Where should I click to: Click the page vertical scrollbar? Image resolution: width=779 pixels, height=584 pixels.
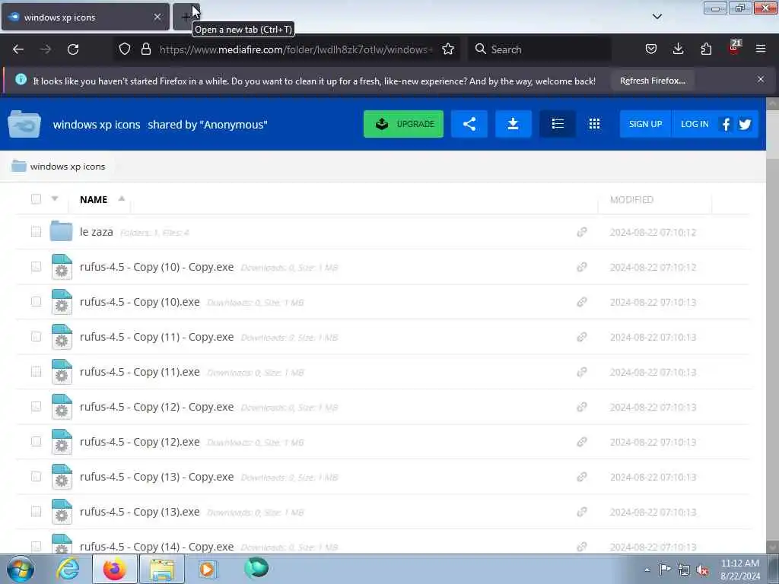(772, 325)
